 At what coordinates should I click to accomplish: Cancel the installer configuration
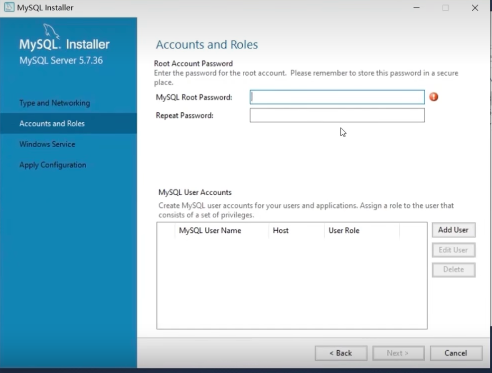456,353
